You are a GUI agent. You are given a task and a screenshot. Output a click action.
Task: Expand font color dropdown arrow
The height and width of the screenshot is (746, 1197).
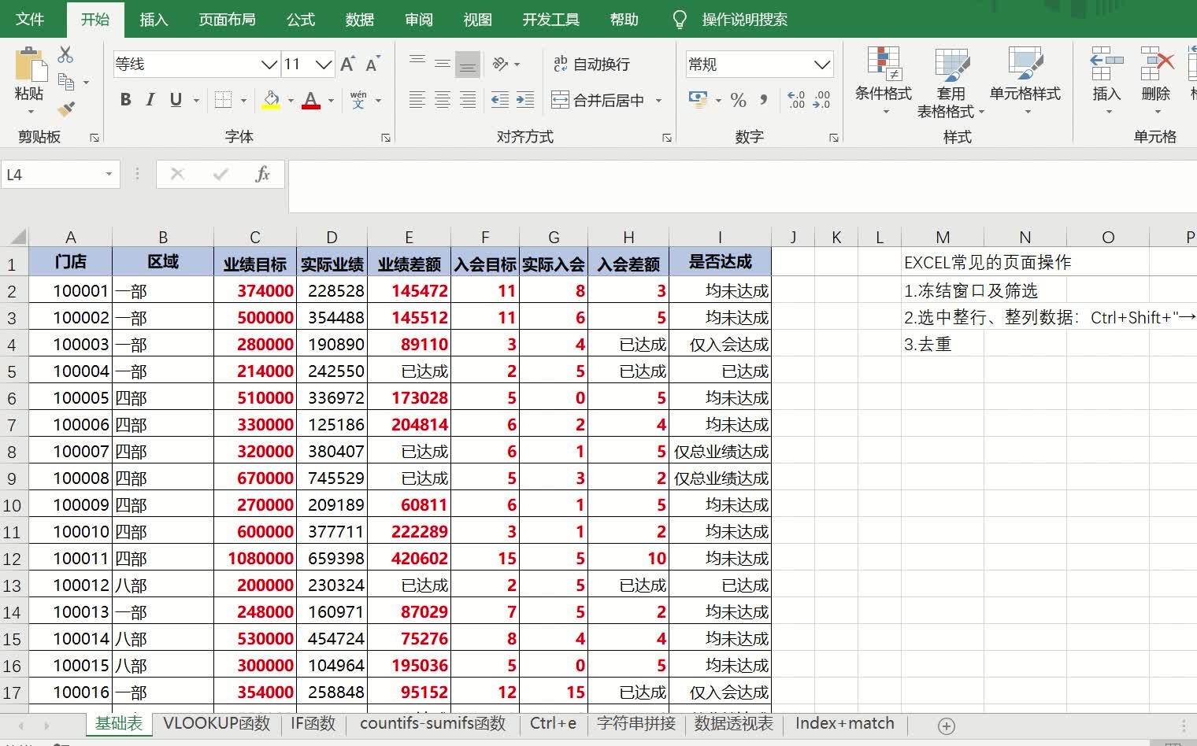coord(331,101)
